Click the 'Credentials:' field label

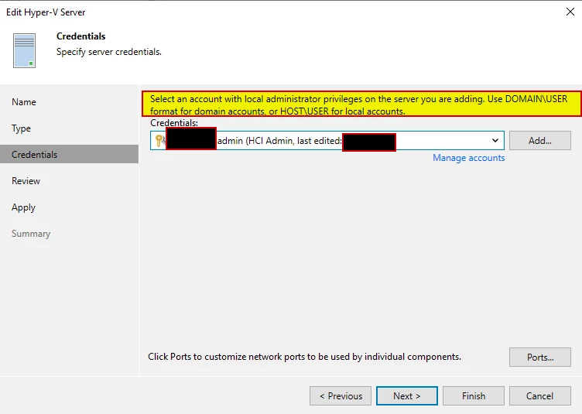point(174,123)
